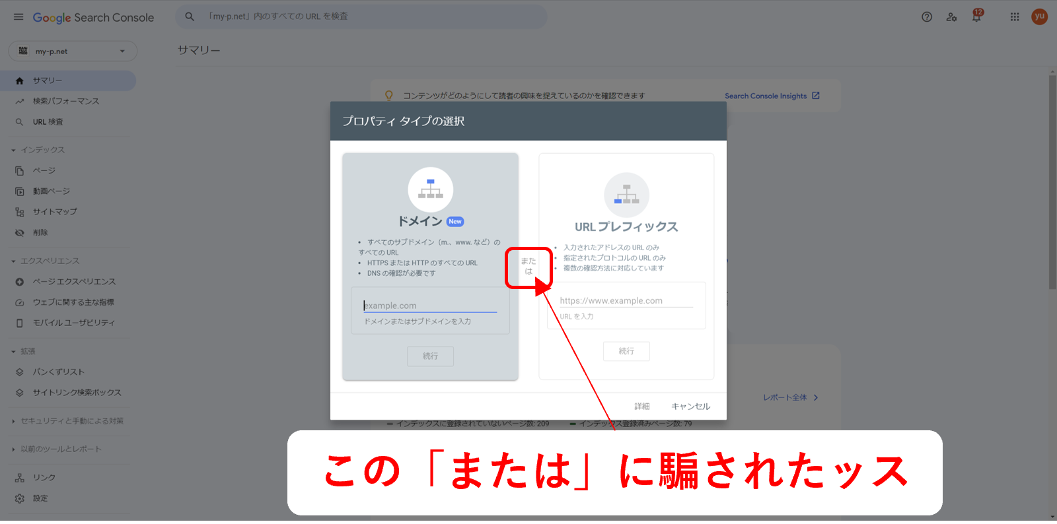
Task: Select サマリー in the sidebar
Action: (68, 81)
